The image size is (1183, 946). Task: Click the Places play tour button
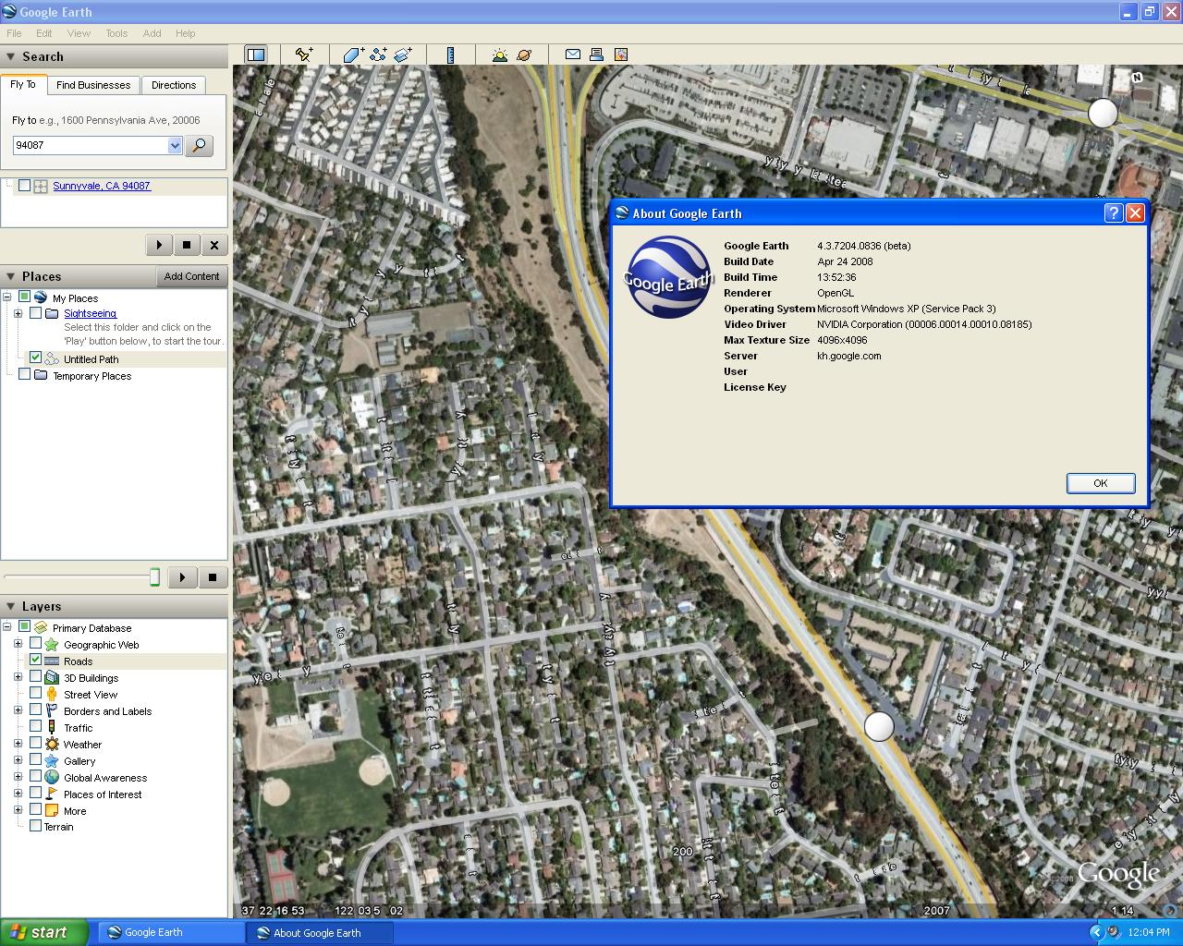tap(183, 577)
